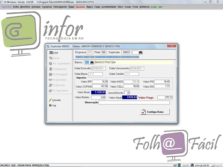
Task: Open the Caixa menu
Action: coord(97,7)
